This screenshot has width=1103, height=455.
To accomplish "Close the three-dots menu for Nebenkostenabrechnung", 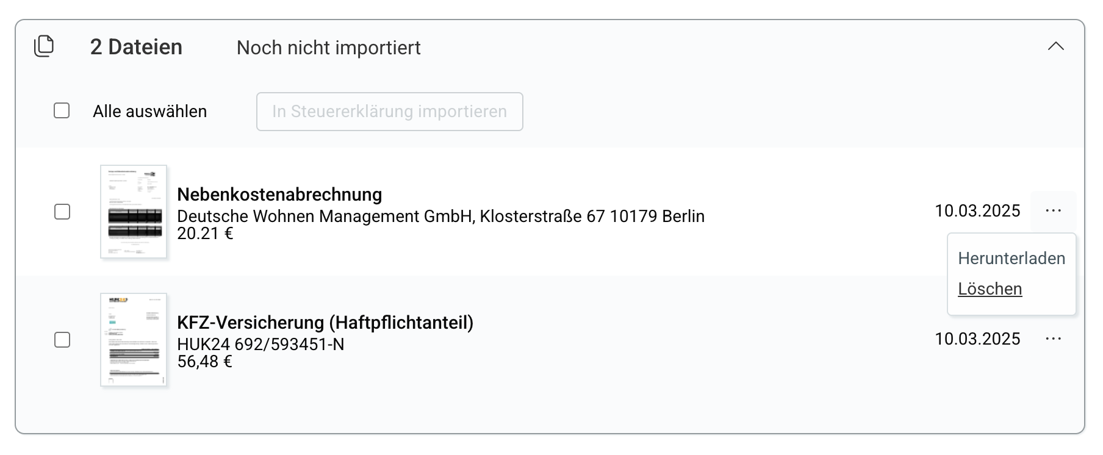I will pos(1053,211).
